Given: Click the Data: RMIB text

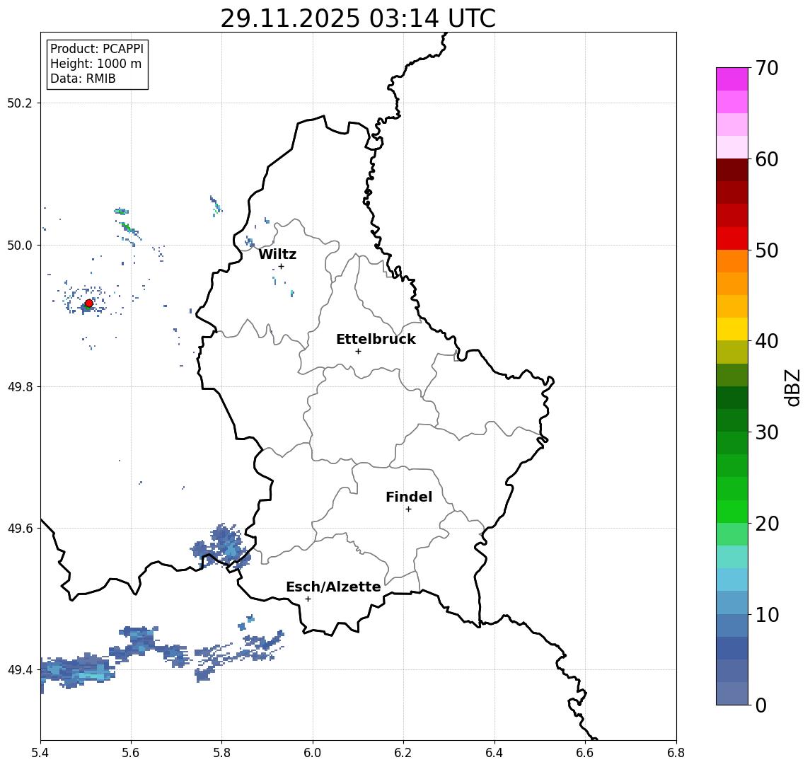Looking at the screenshot, I should [83, 79].
